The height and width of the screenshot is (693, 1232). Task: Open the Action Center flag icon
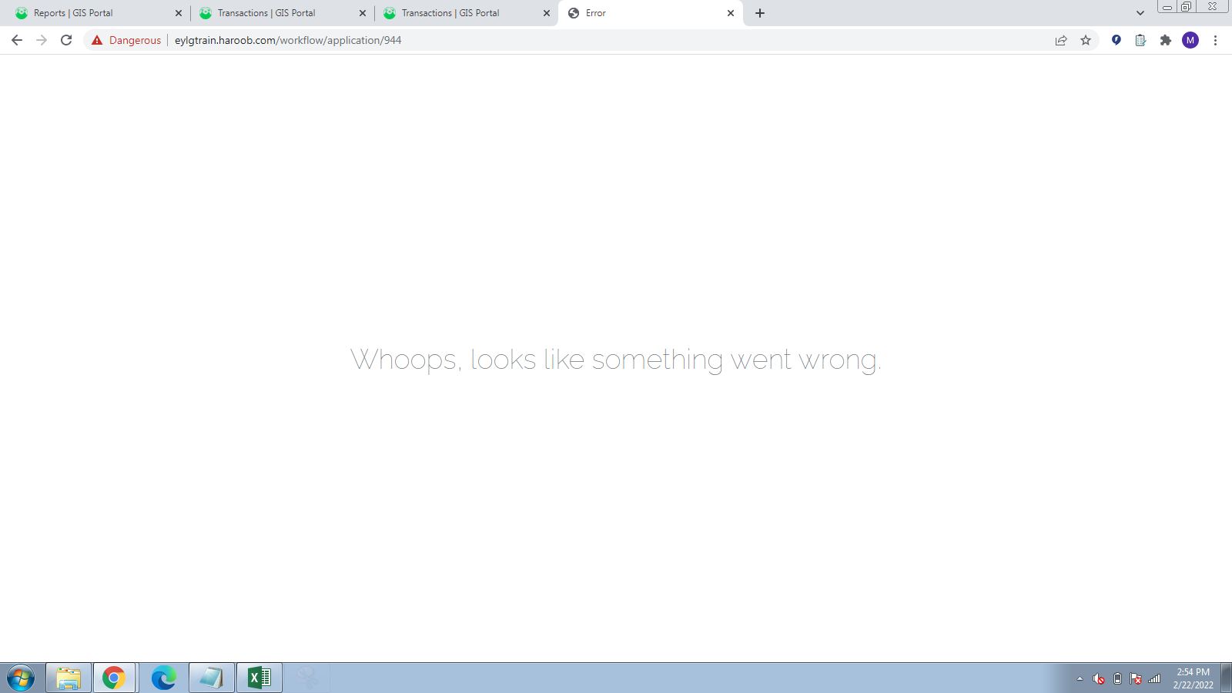[x=1136, y=679]
